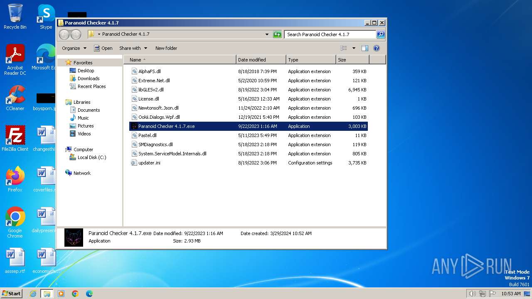Open Downloads in the navigation pane

tap(88, 78)
